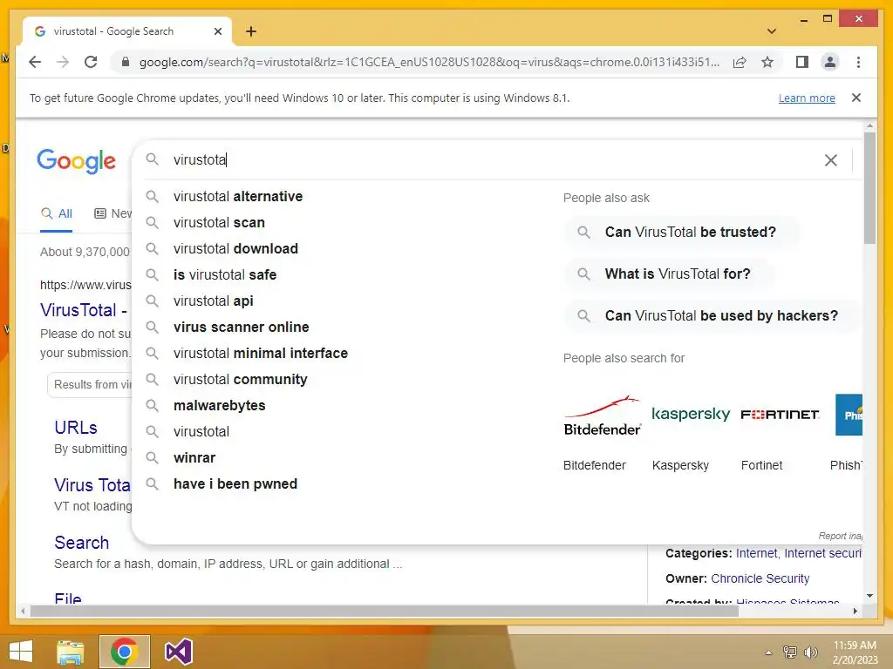Image resolution: width=893 pixels, height=669 pixels.
Task: Ask What is VirusTotal for?
Action: 670,274
